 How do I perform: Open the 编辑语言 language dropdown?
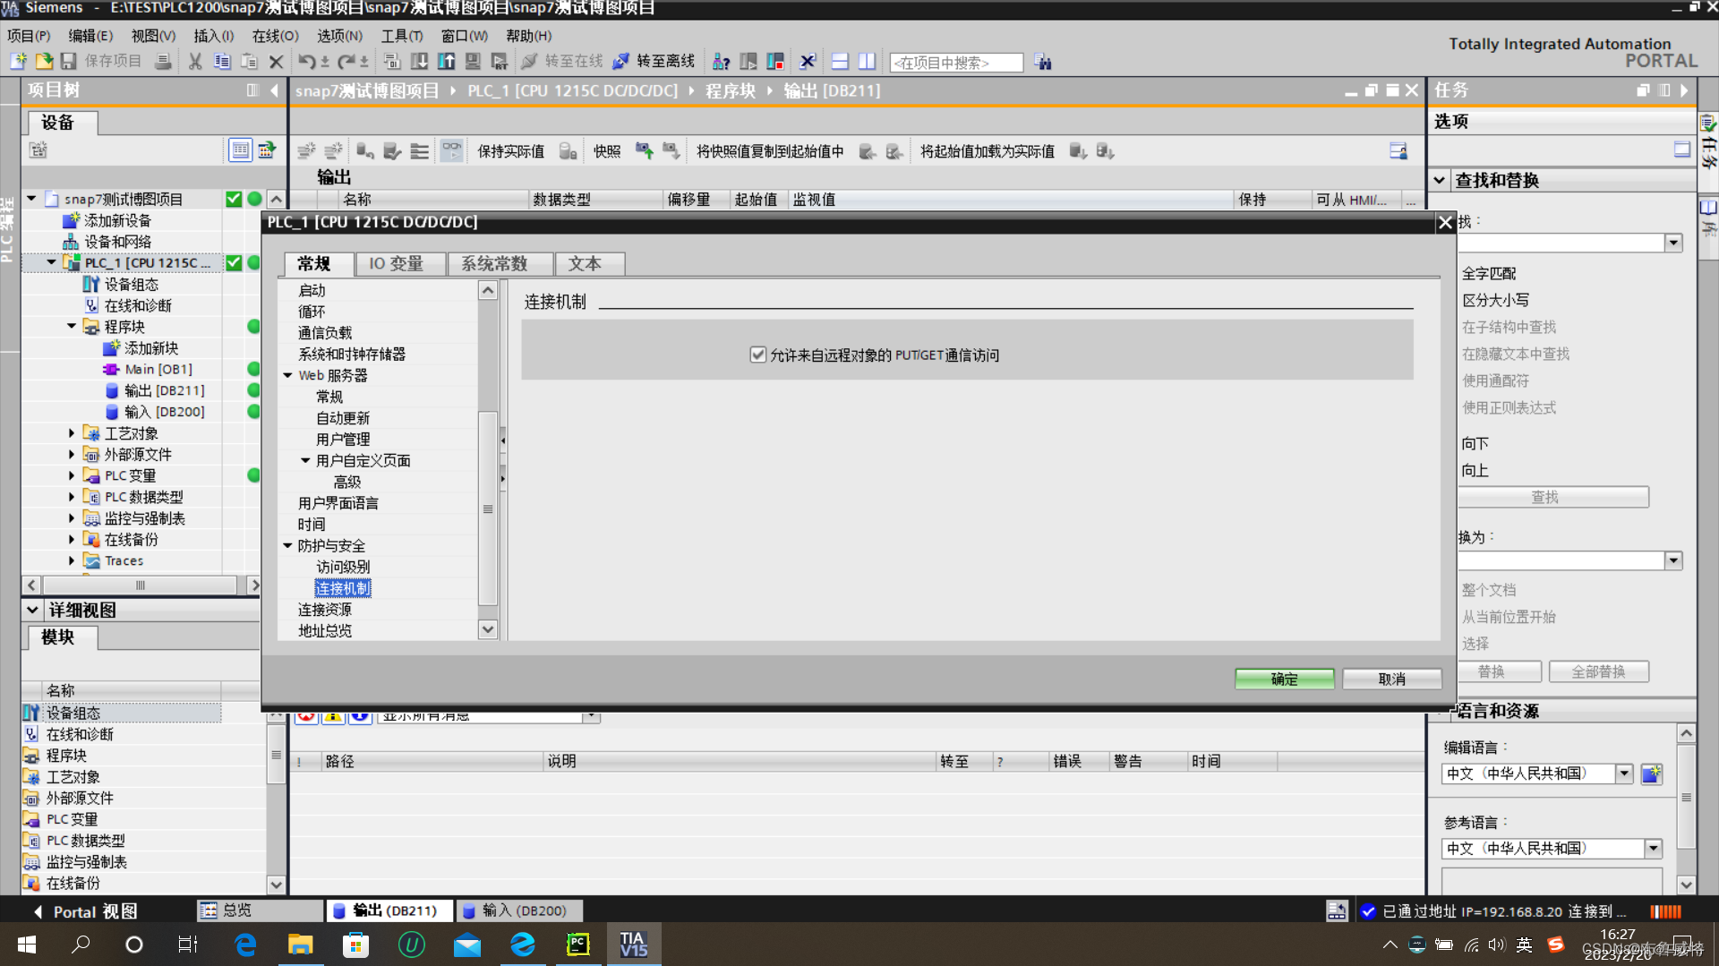coord(1625,773)
